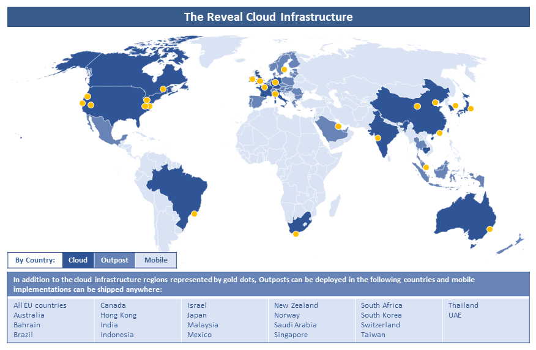Click 'Hong Kong' in the country list
Viewport: 536px width, 350px height.
click(119, 315)
